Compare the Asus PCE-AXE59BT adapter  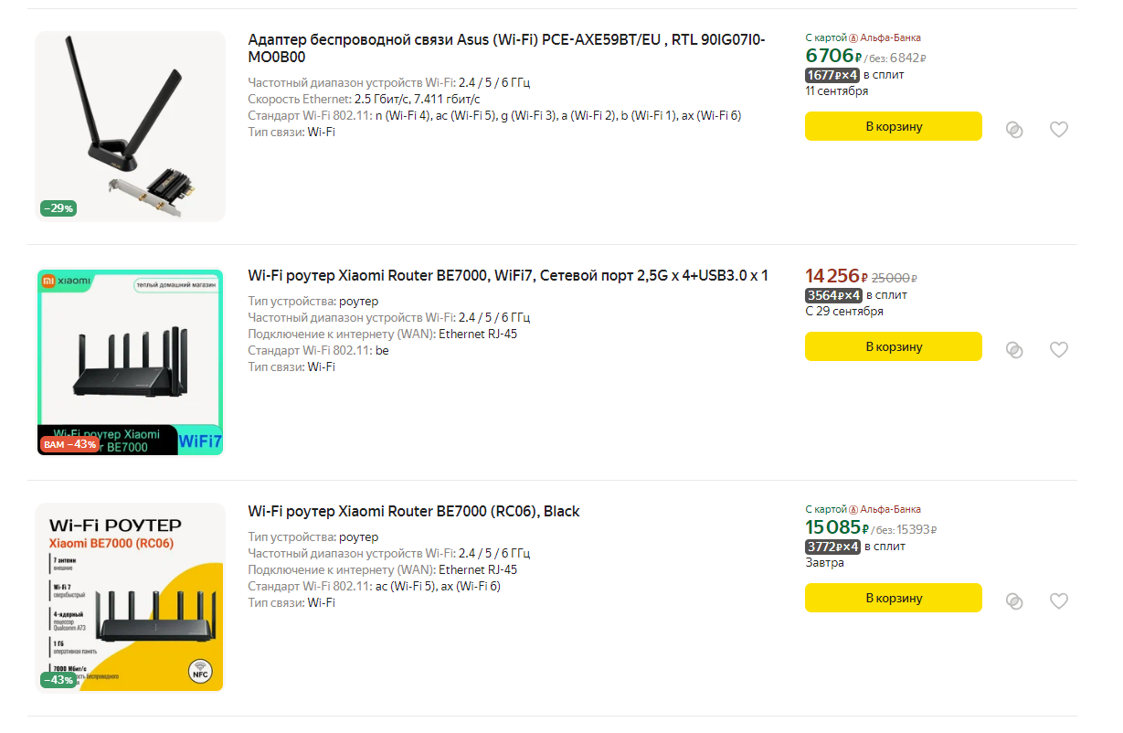(1014, 130)
